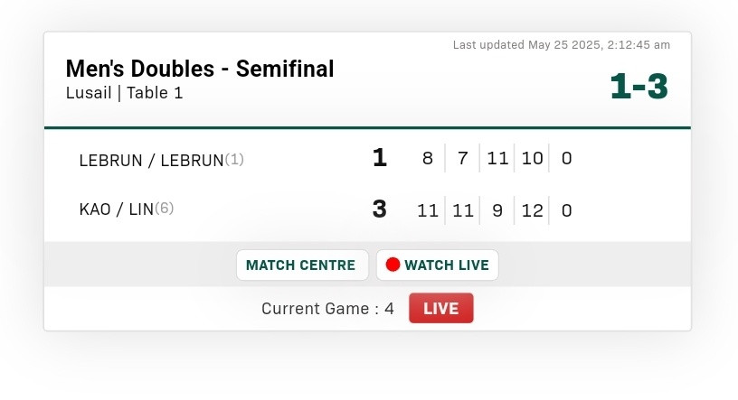The image size is (738, 400).
Task: Select the Men's Doubles - Semifinal title
Action: (200, 69)
